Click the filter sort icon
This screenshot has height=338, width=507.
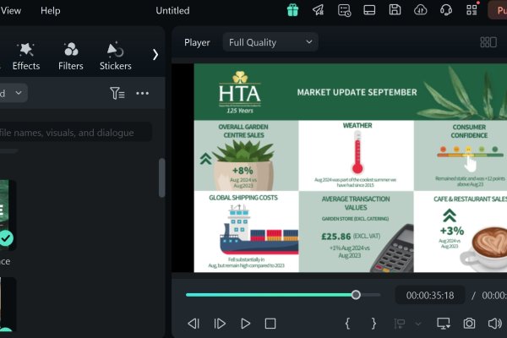(x=117, y=93)
